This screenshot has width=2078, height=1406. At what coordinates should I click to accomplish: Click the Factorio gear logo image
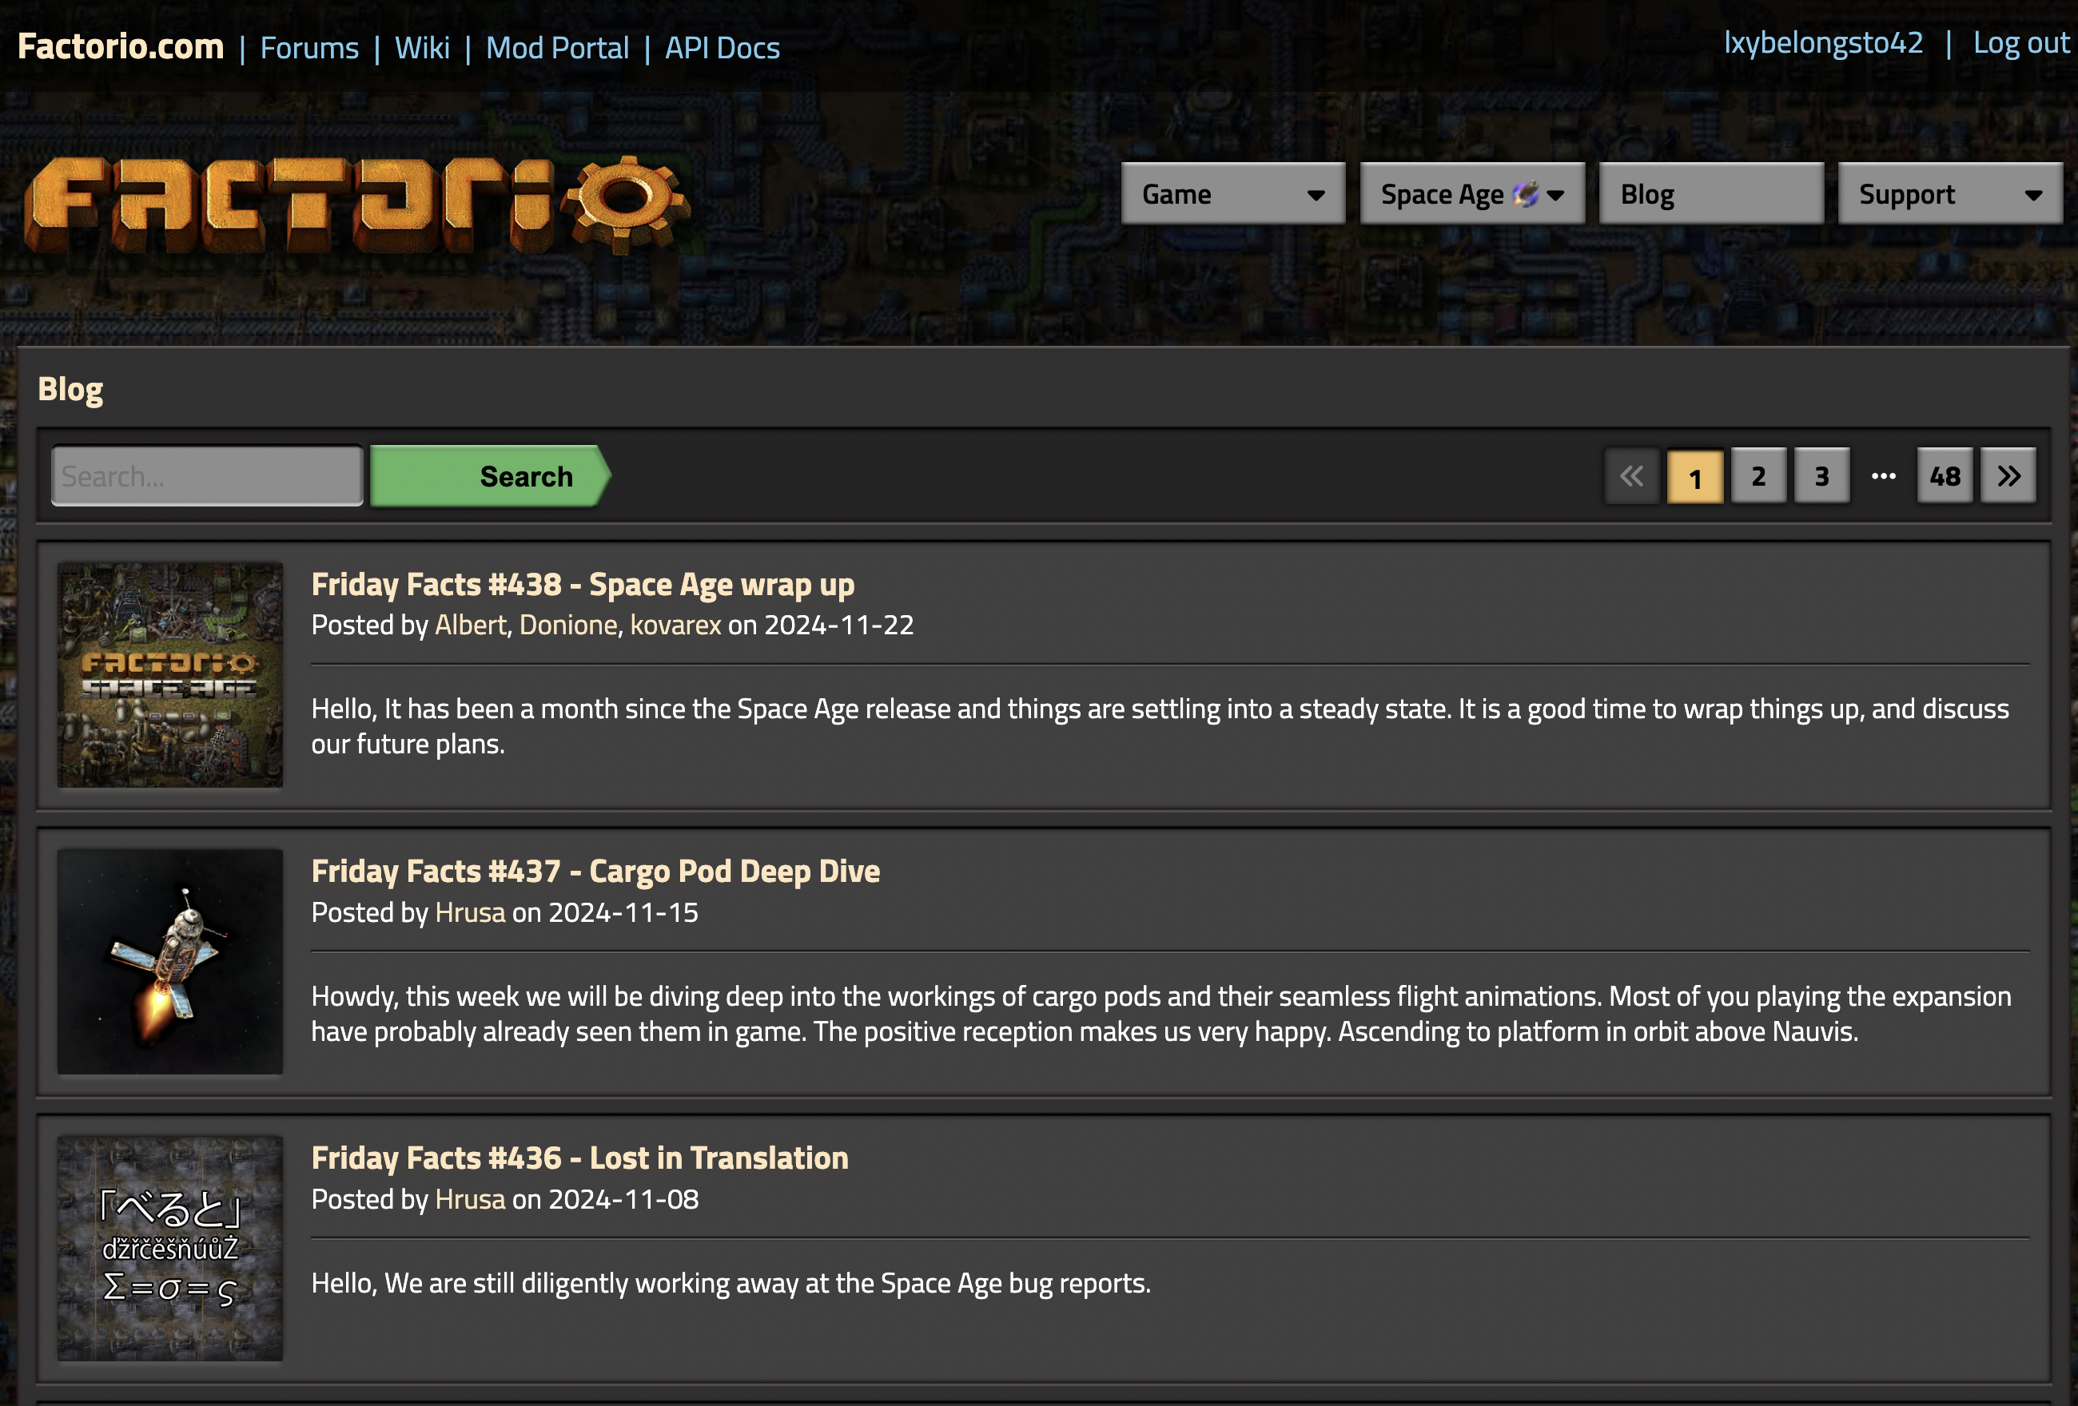(356, 205)
